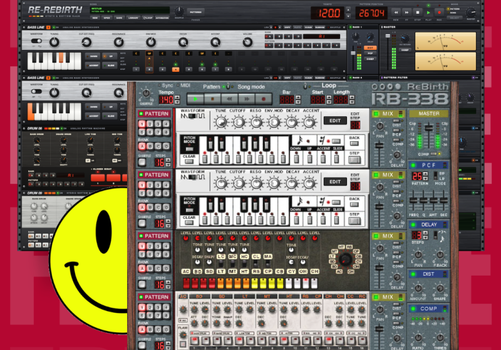The height and width of the screenshot is (350, 501).
Task: Turn first synth ACCENT knob
Action: point(309,122)
